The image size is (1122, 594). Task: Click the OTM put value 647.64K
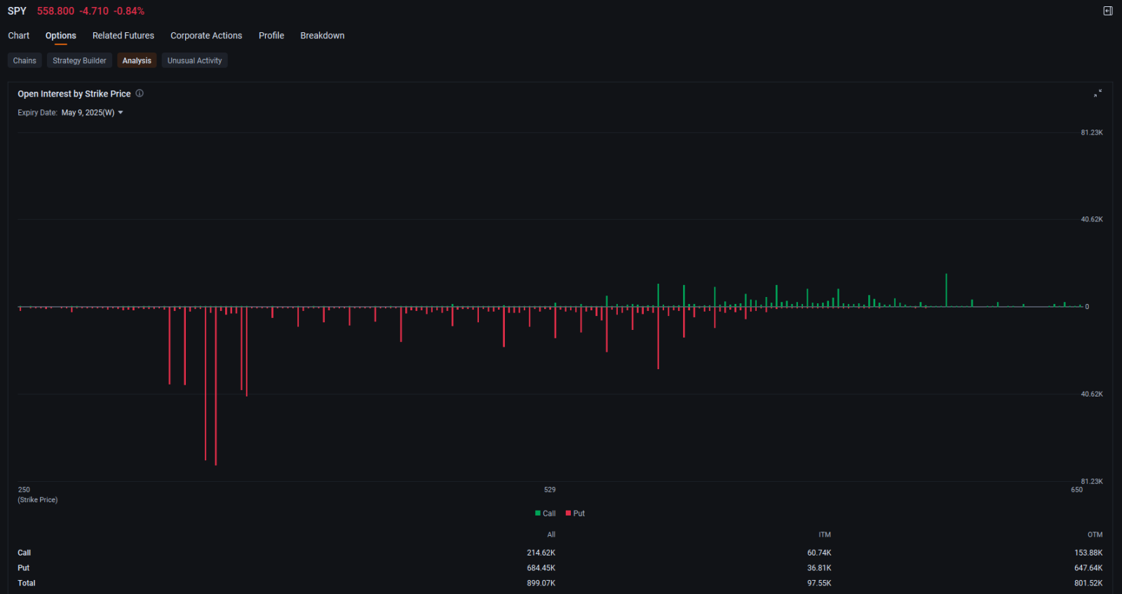[x=1088, y=568]
